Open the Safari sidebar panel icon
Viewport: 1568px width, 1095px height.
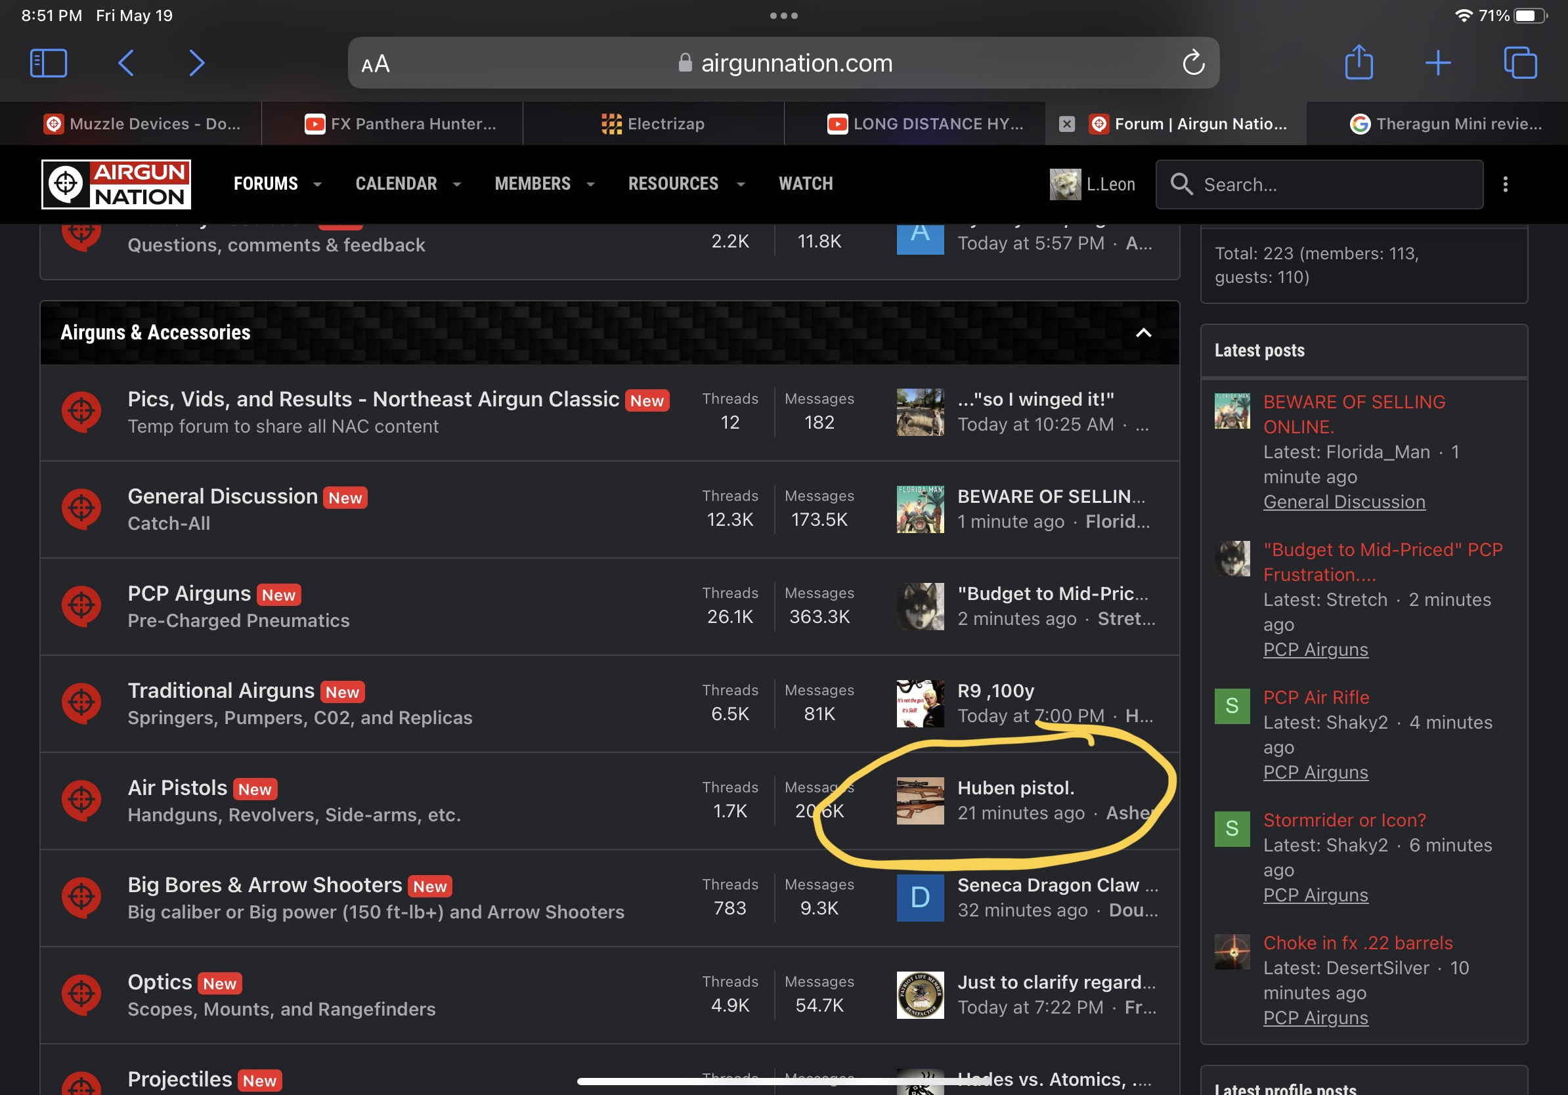point(49,64)
